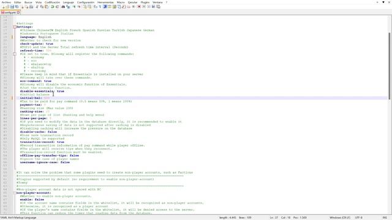Open the Buscar menu

28,2
